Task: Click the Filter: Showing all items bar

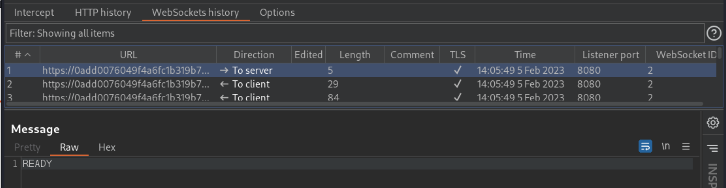Action: click(355, 33)
